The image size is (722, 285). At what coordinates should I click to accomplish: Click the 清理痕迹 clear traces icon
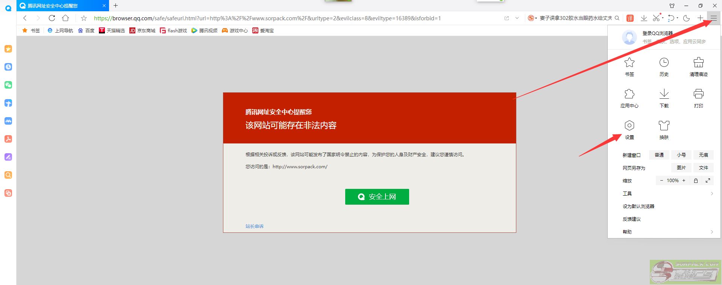pos(698,66)
